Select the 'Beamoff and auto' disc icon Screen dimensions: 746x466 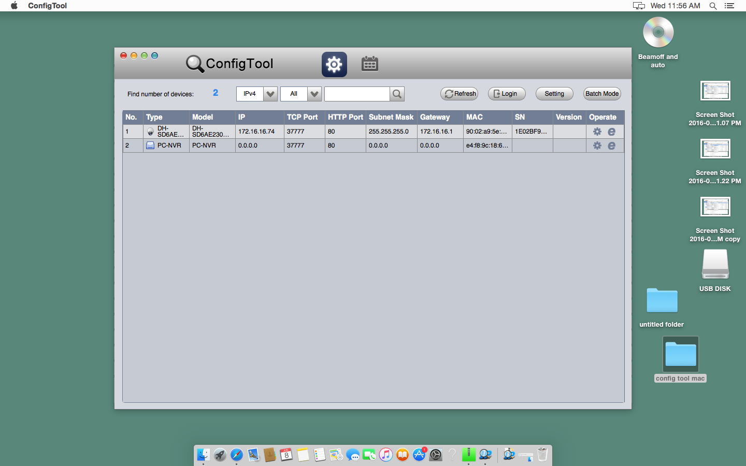coord(658,42)
